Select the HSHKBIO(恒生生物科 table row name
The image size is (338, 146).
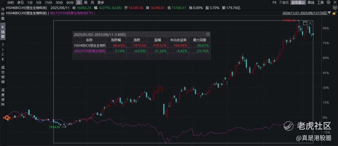[90, 45]
